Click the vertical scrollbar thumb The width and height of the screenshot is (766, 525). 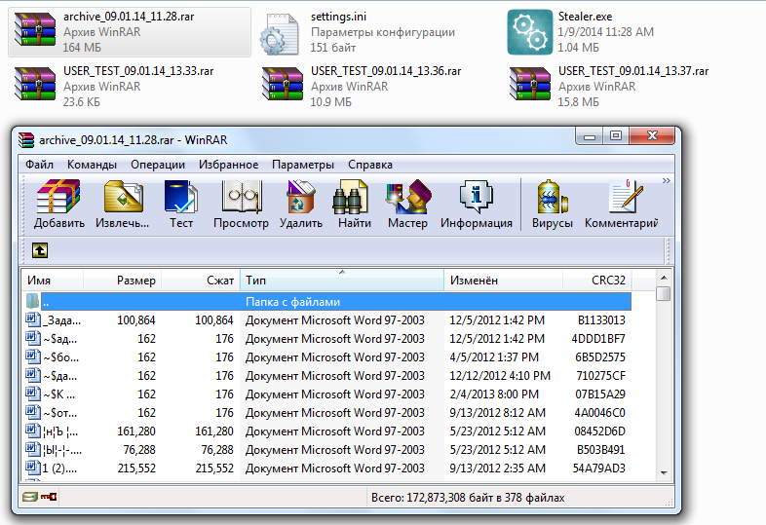click(664, 293)
